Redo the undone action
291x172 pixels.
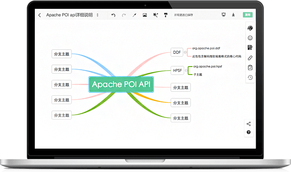(124, 15)
